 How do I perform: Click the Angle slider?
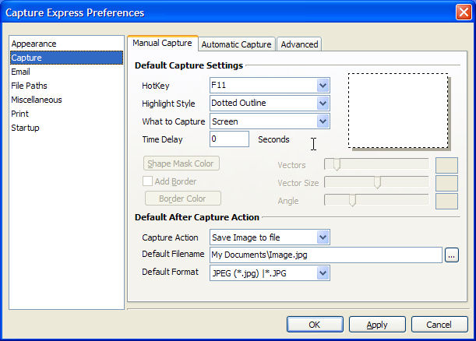tap(376, 200)
